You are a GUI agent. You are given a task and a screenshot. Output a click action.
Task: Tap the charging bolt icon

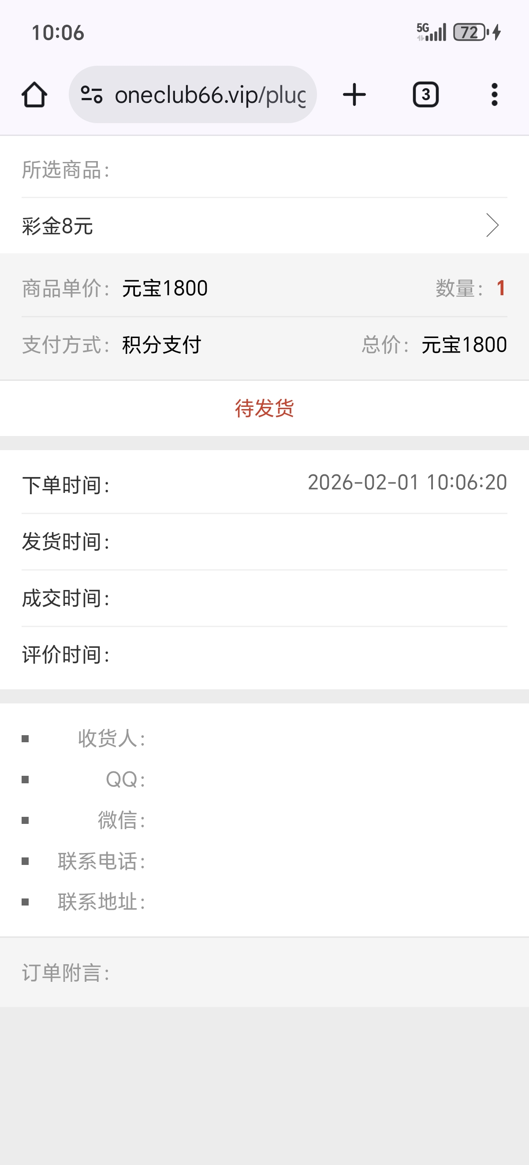point(497,32)
